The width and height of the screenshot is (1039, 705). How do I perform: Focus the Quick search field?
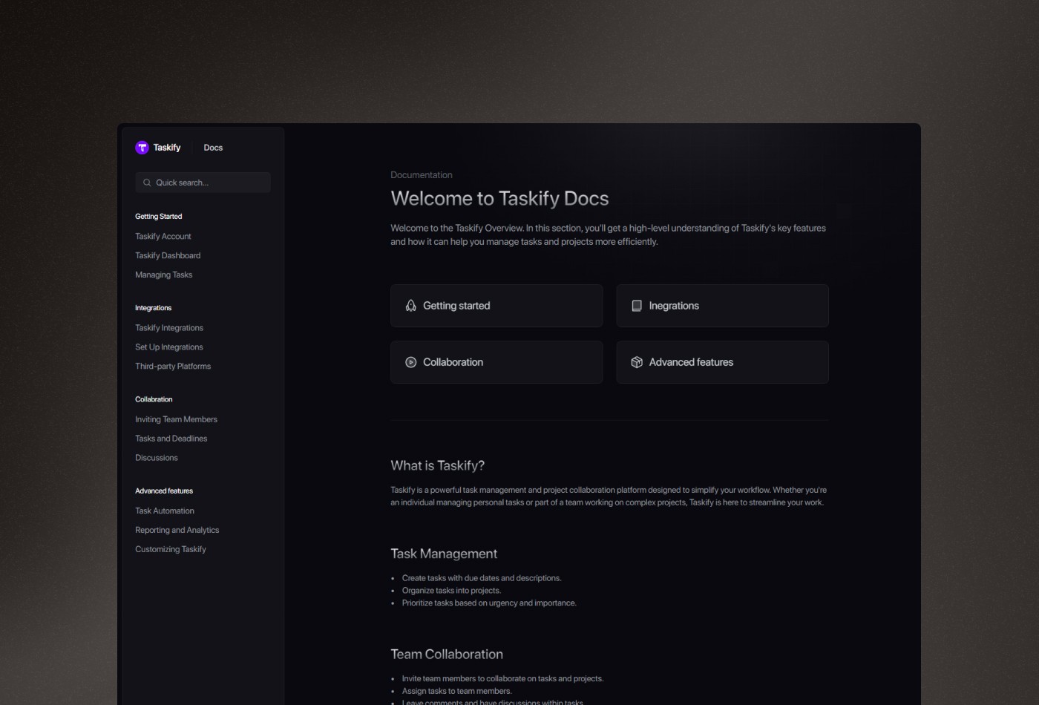(203, 183)
